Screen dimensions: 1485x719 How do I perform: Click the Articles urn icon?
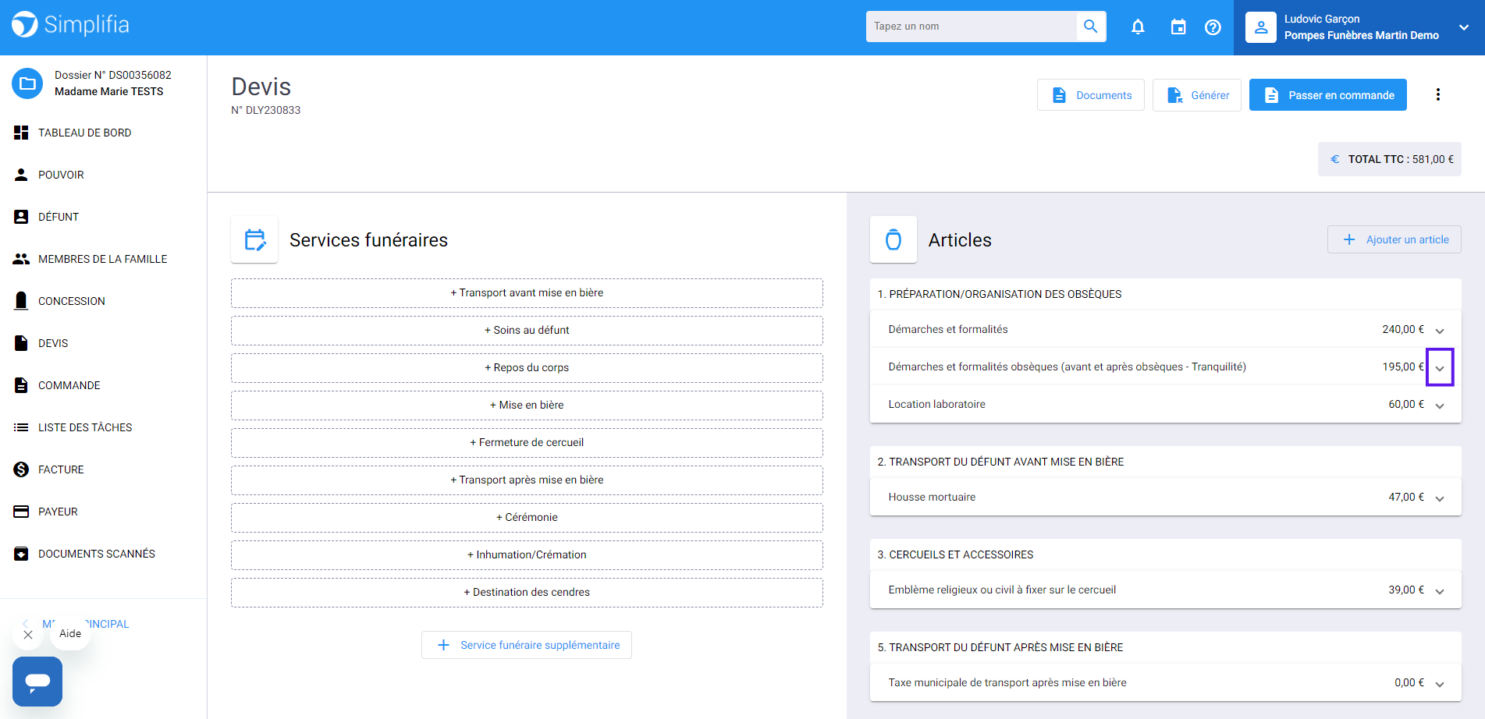pos(893,239)
